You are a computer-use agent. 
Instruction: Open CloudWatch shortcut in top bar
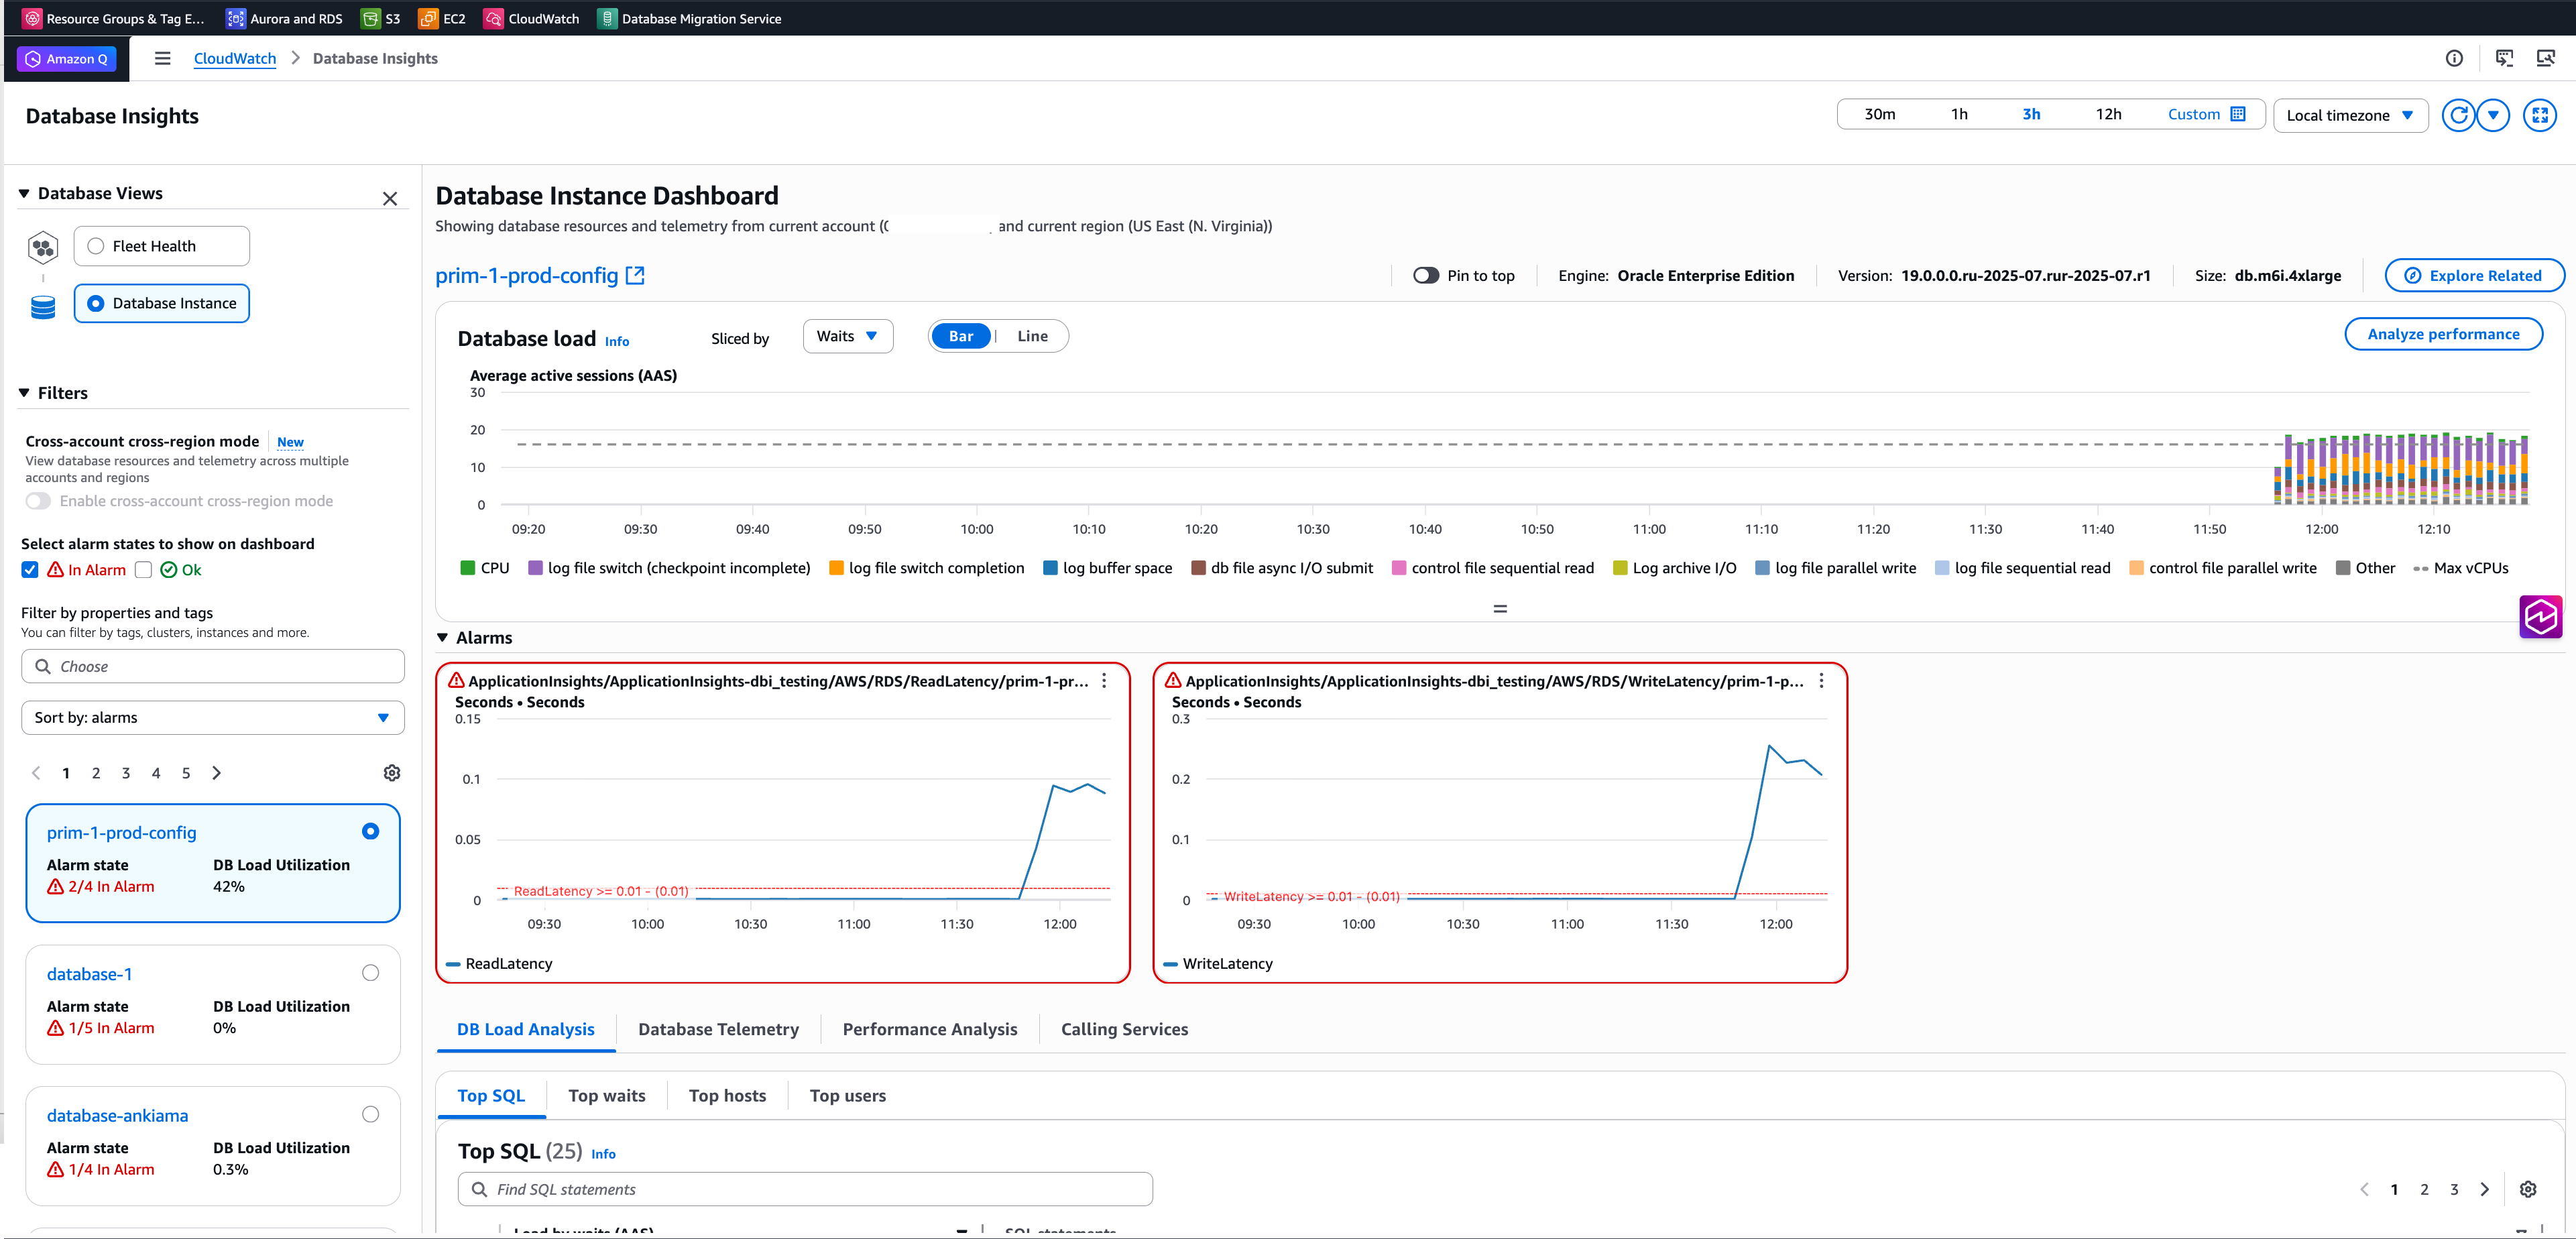click(532, 18)
